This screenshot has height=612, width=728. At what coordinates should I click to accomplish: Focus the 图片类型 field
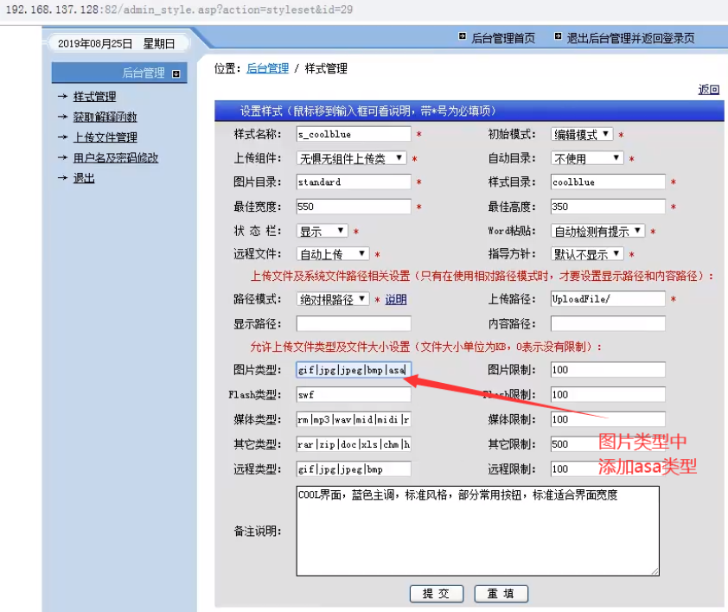click(354, 370)
